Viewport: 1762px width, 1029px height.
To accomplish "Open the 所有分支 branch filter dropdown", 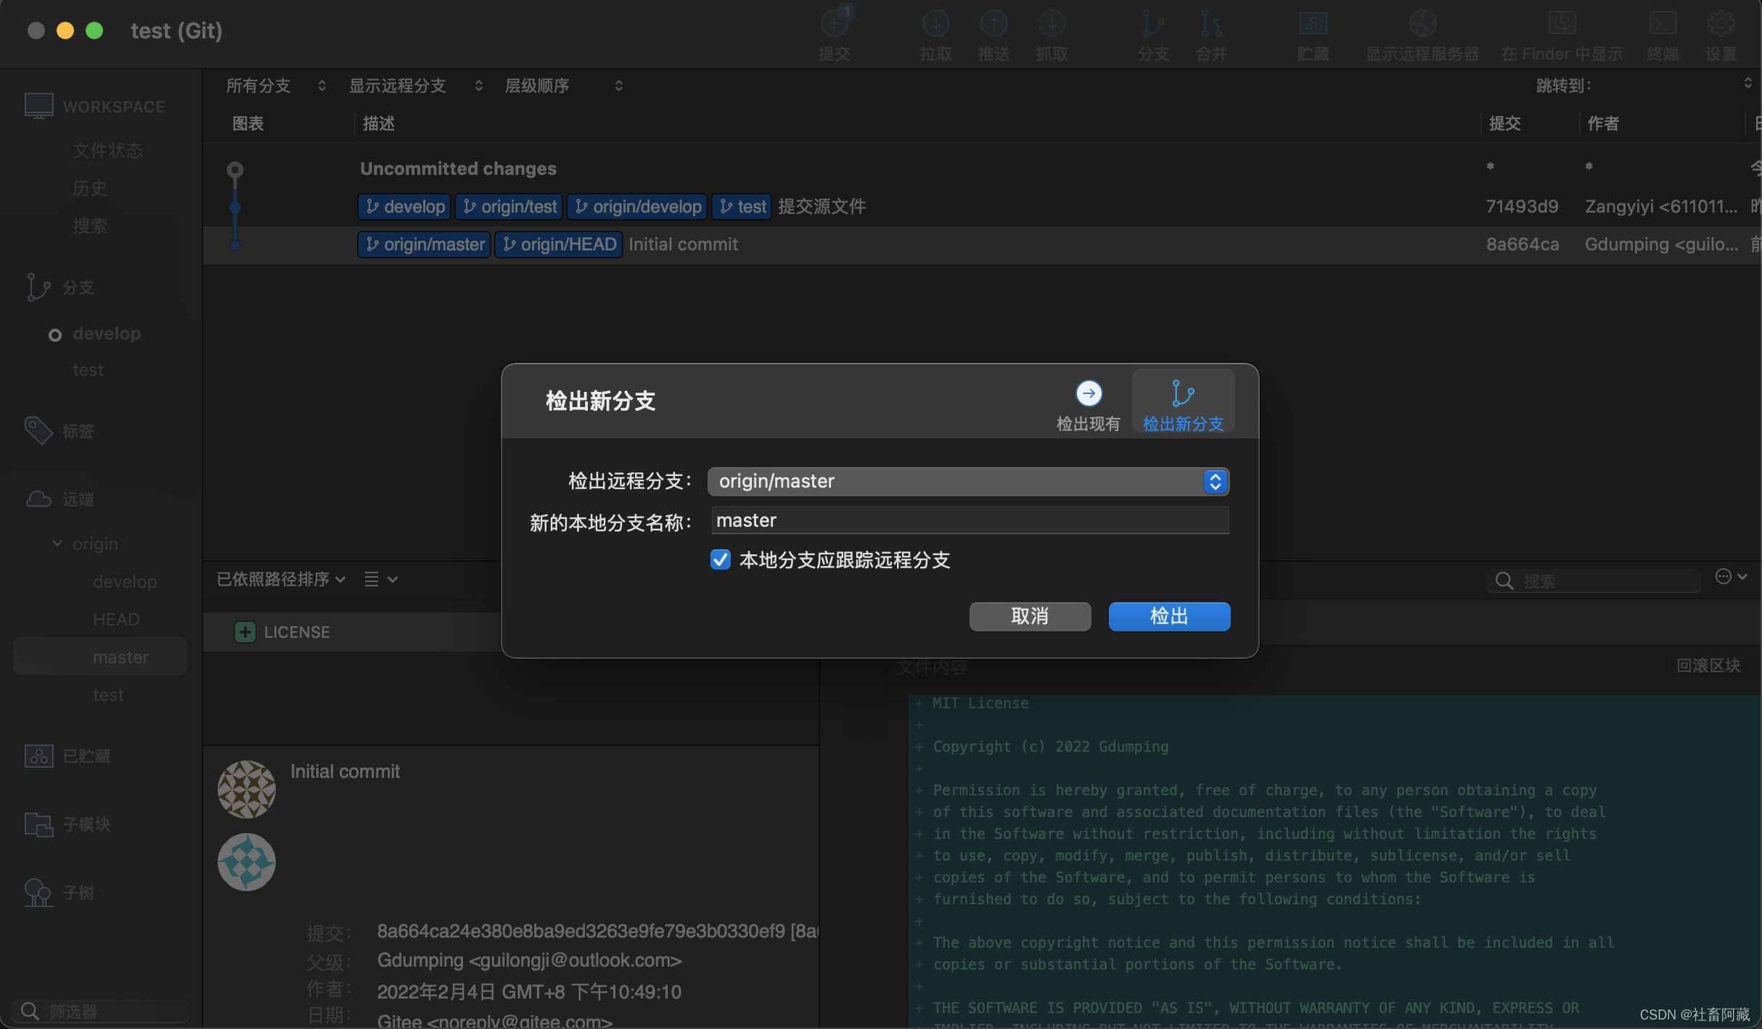I will [276, 86].
